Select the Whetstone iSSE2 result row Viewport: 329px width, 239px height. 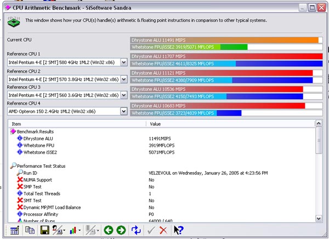point(162,152)
